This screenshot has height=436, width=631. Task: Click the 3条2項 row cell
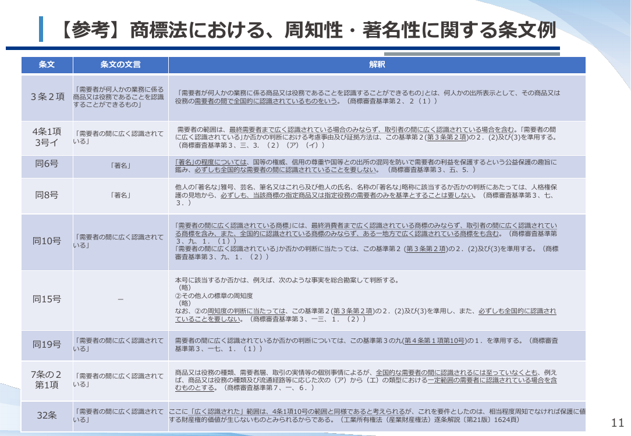click(47, 97)
